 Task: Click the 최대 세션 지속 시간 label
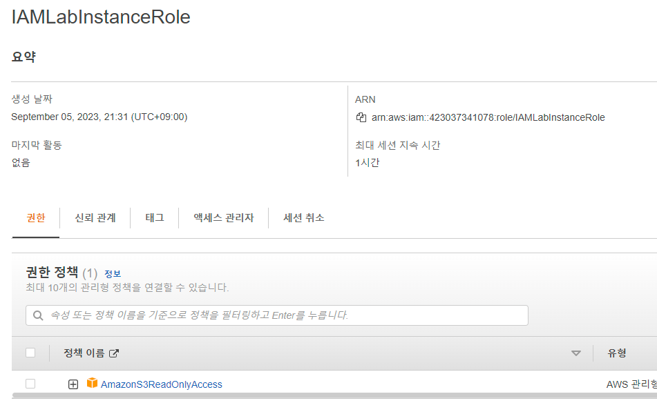(398, 145)
